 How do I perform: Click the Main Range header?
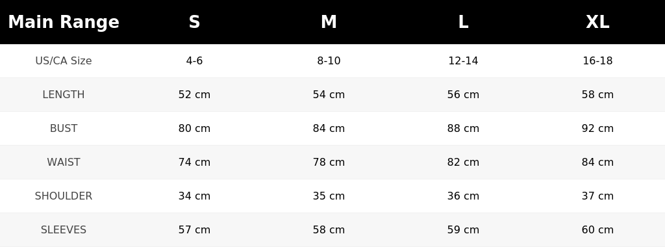64,22
